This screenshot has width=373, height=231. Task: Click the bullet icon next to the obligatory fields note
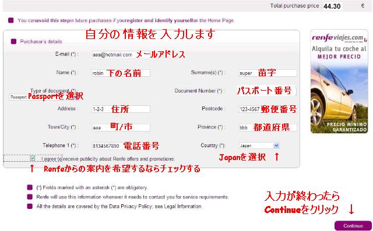click(30, 187)
